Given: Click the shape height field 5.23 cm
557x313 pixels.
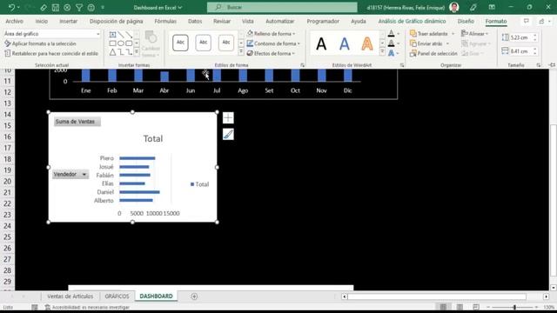Looking at the screenshot, I should click(519, 37).
